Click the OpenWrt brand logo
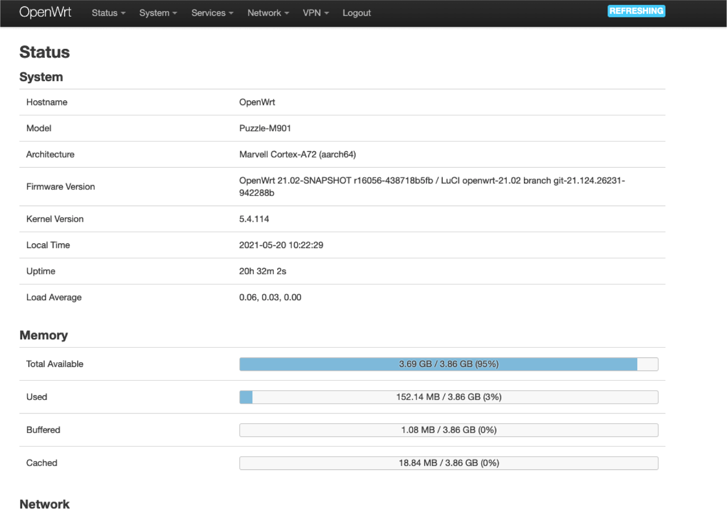 (45, 12)
